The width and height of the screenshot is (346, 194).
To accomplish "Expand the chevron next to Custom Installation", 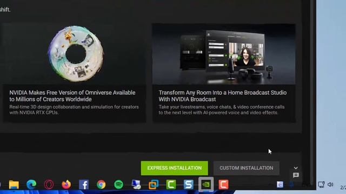I will point(296,168).
